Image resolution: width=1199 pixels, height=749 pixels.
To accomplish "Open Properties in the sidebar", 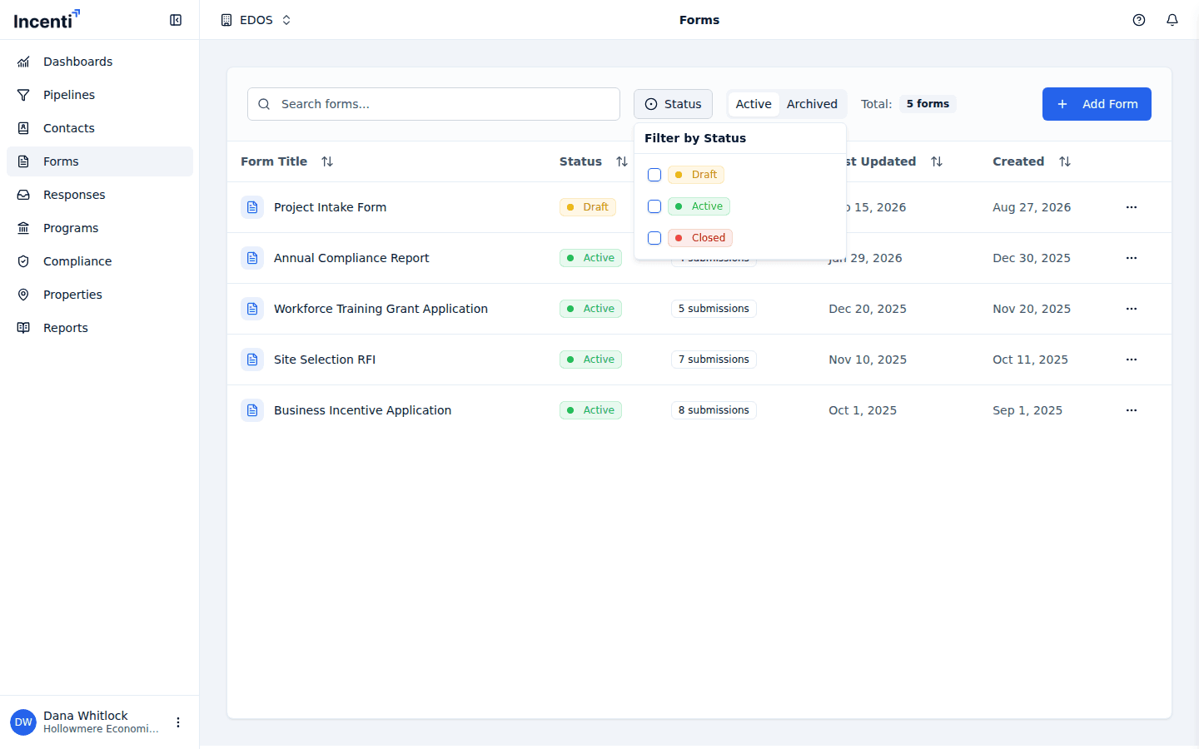I will tap(100, 295).
